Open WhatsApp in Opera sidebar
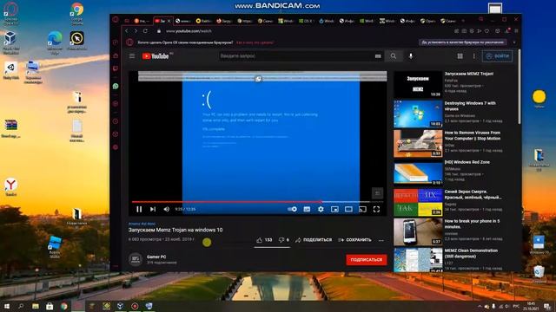556x312 pixels. (x=116, y=86)
